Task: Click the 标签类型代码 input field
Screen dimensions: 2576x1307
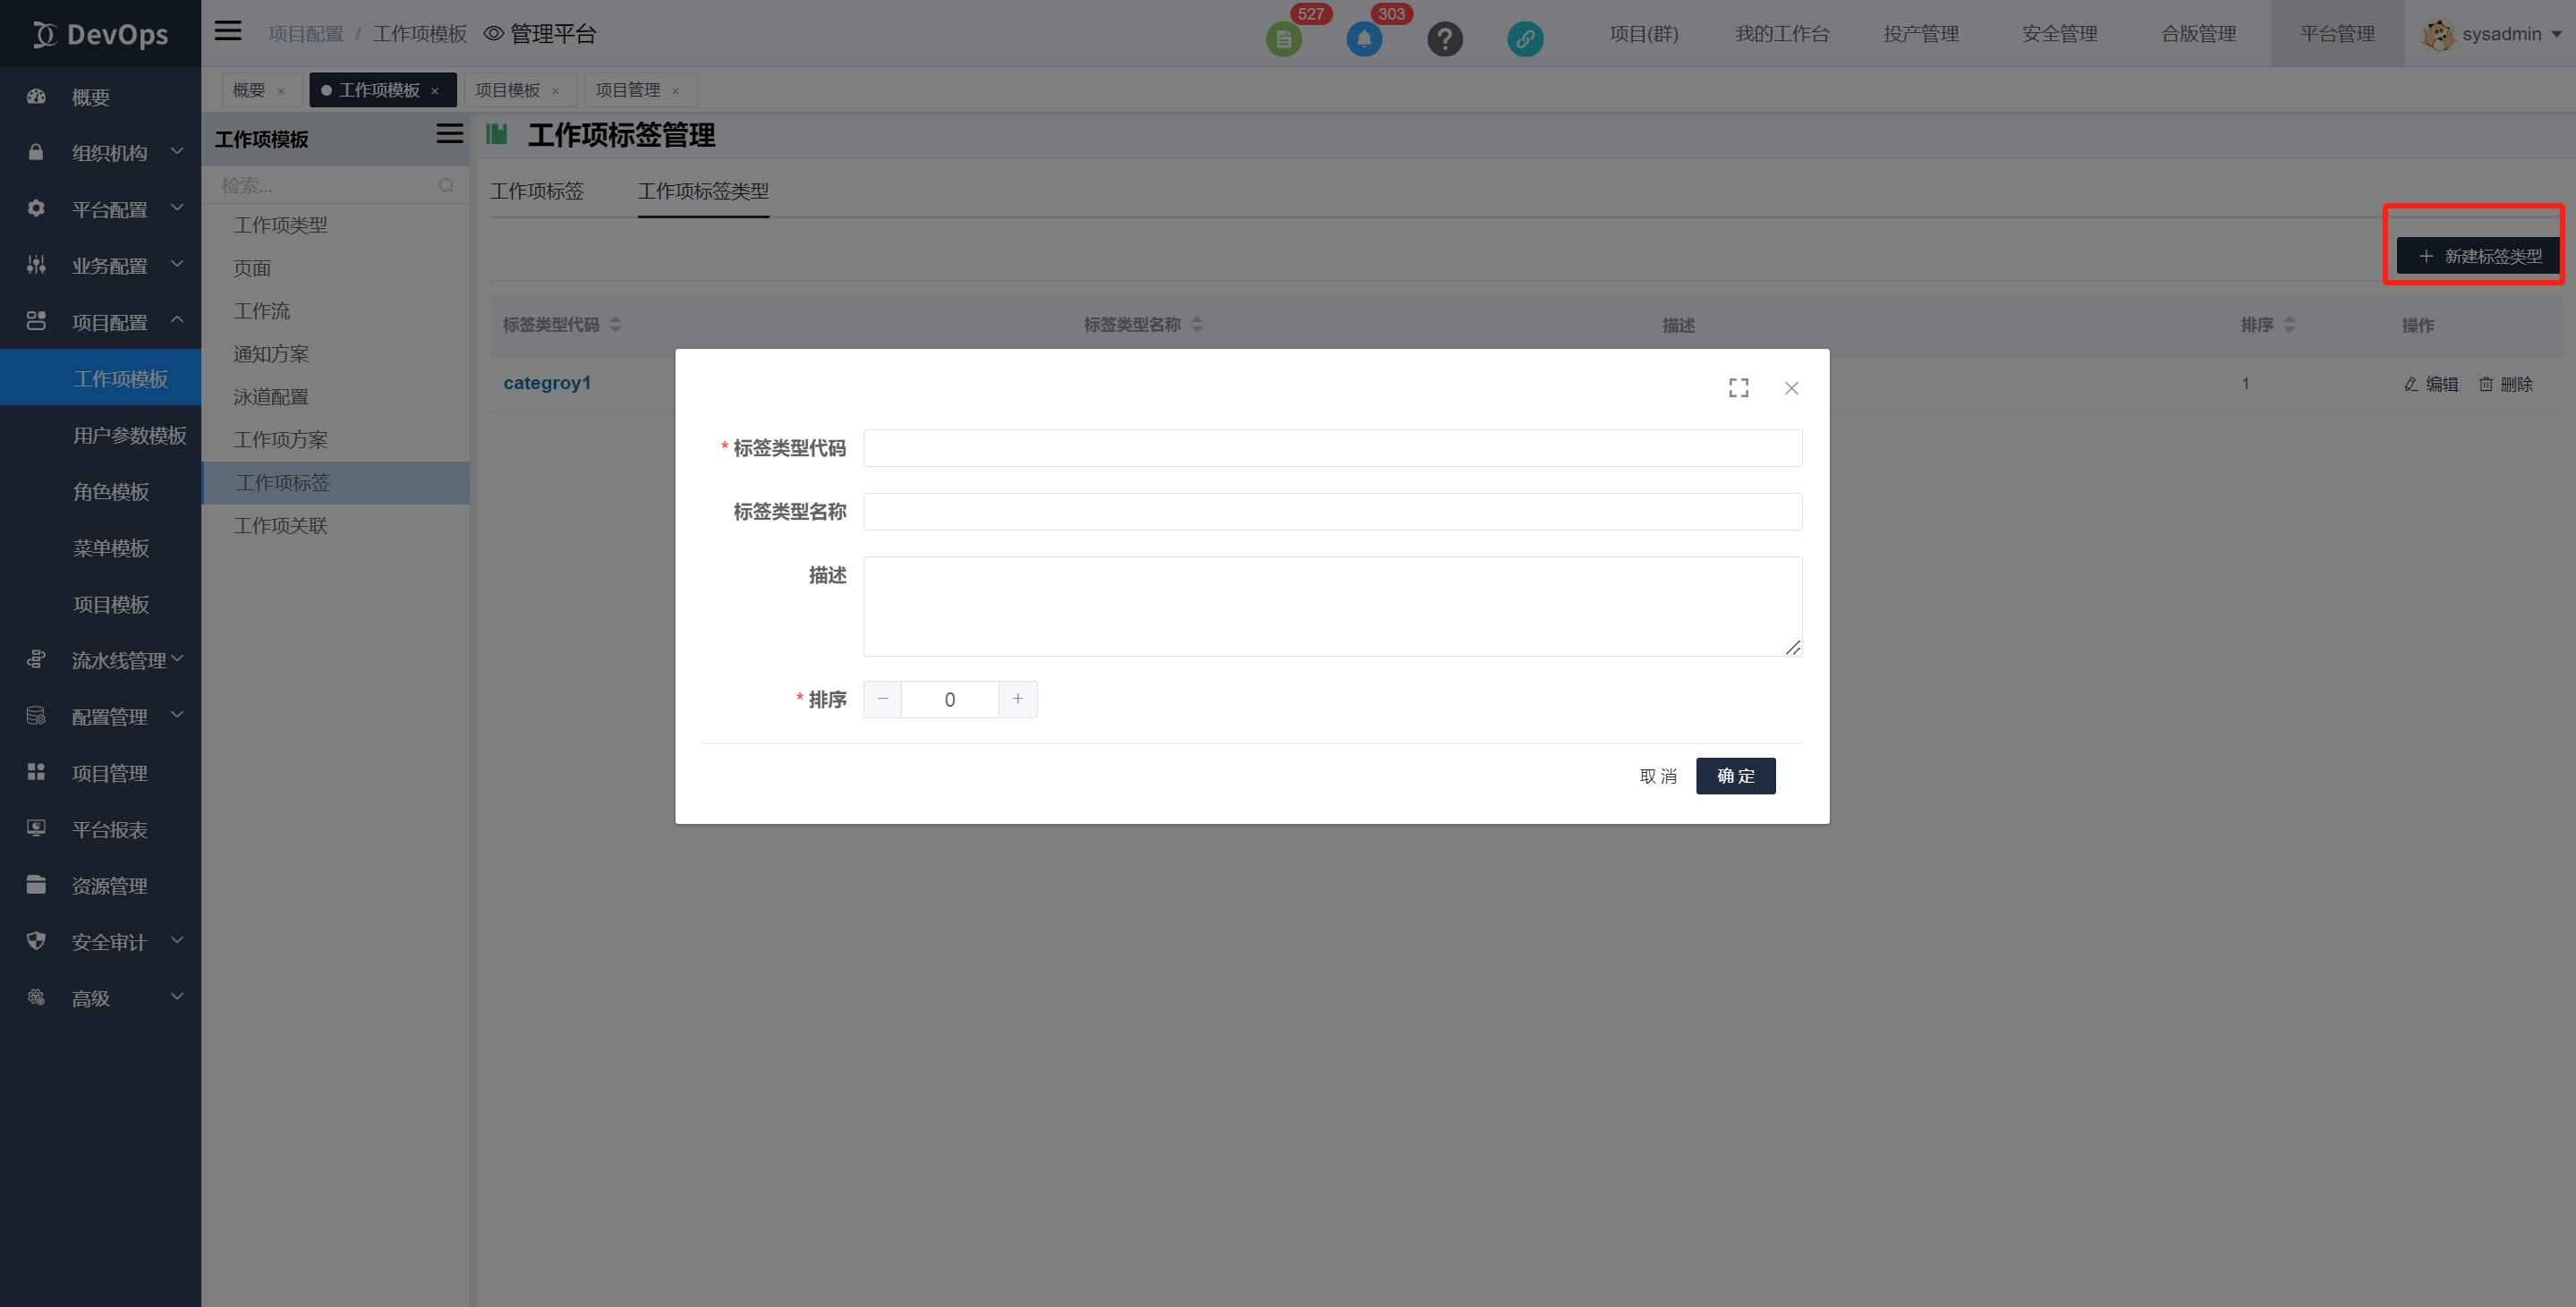Action: (x=1331, y=448)
